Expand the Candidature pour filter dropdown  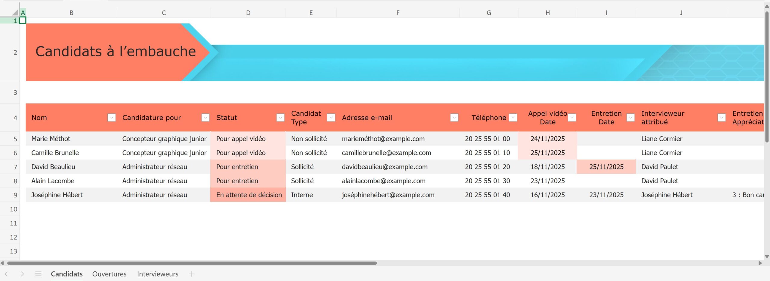click(x=205, y=118)
